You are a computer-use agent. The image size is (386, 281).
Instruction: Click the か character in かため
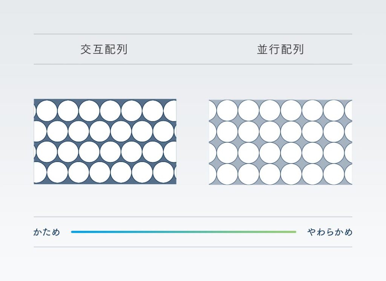38,232
